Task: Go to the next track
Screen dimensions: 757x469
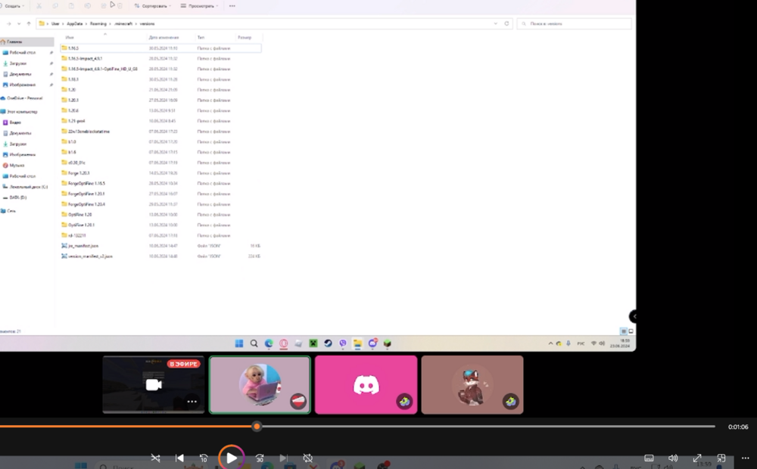Action: coord(283,458)
